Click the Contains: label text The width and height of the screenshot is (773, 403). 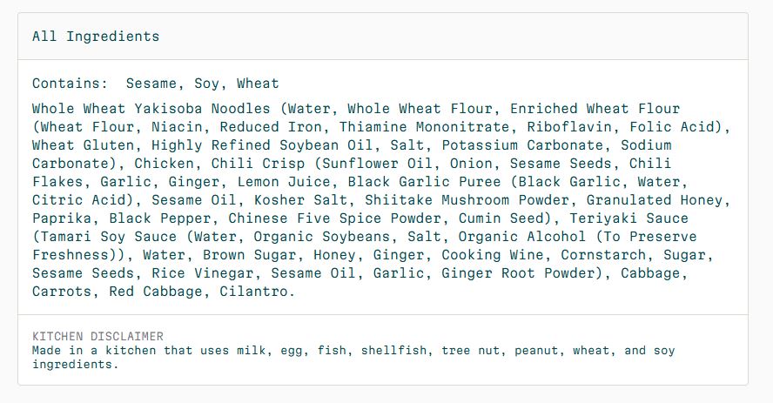pos(70,84)
